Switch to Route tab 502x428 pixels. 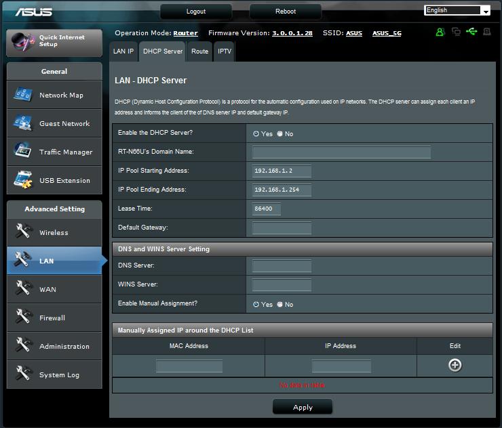pyautogui.click(x=199, y=51)
